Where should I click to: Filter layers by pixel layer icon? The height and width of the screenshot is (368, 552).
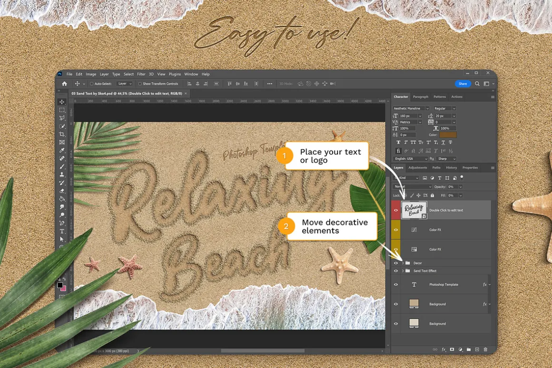pos(425,178)
